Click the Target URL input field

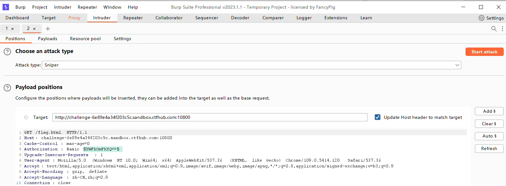pos(210,117)
